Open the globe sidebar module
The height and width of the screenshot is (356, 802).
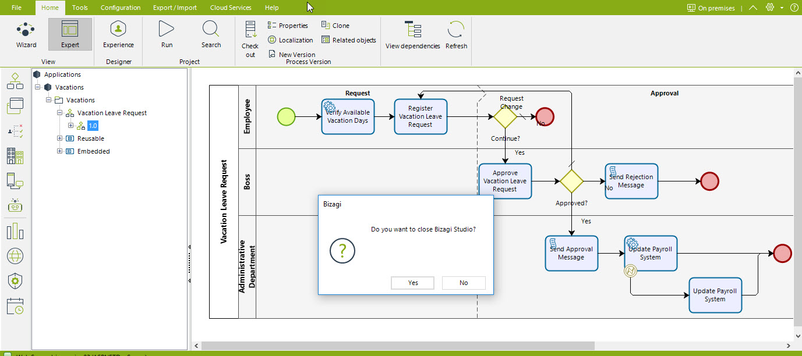15,255
